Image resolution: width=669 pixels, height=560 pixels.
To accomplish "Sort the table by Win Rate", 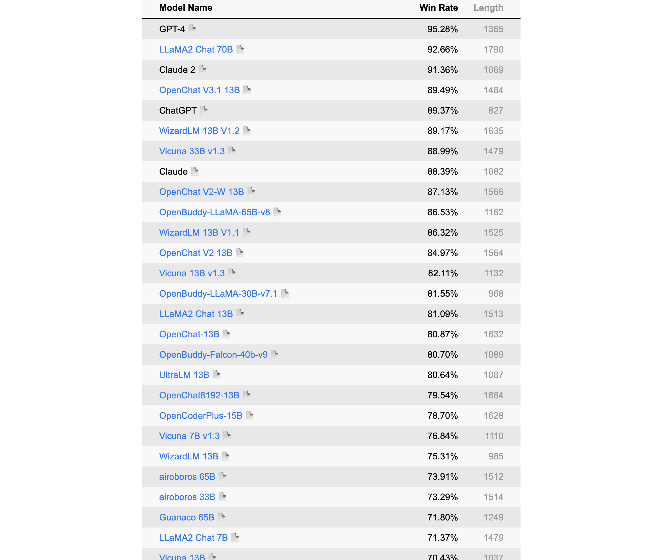I will (438, 8).
